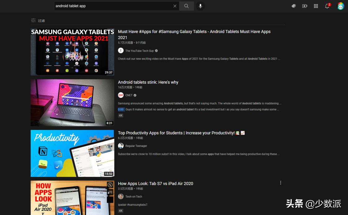Click the 'Samsung announced some amazing Android tablets' description

click(x=199, y=103)
